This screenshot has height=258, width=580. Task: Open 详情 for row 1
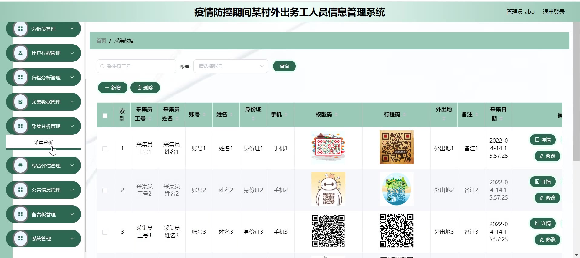pyautogui.click(x=543, y=140)
